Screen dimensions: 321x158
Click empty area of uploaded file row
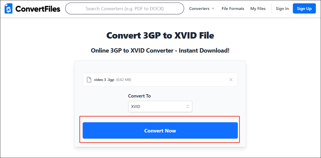click(x=179, y=80)
